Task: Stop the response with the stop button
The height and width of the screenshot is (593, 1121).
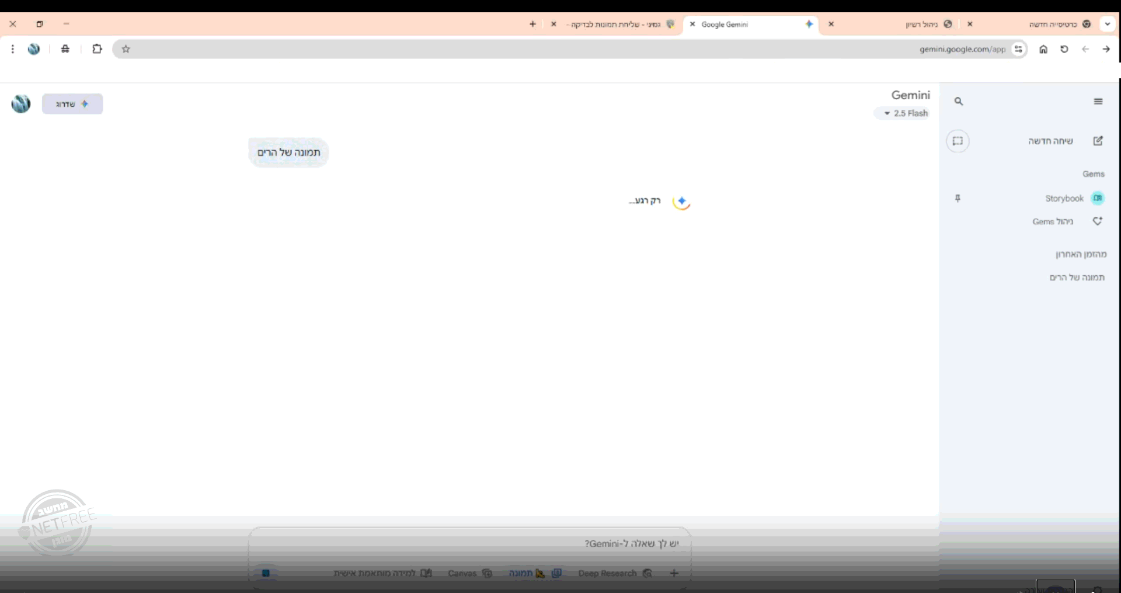Action: coord(266,573)
